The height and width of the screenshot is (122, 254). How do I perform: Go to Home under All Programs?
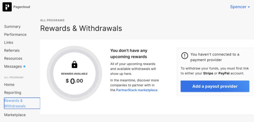pos(9,85)
